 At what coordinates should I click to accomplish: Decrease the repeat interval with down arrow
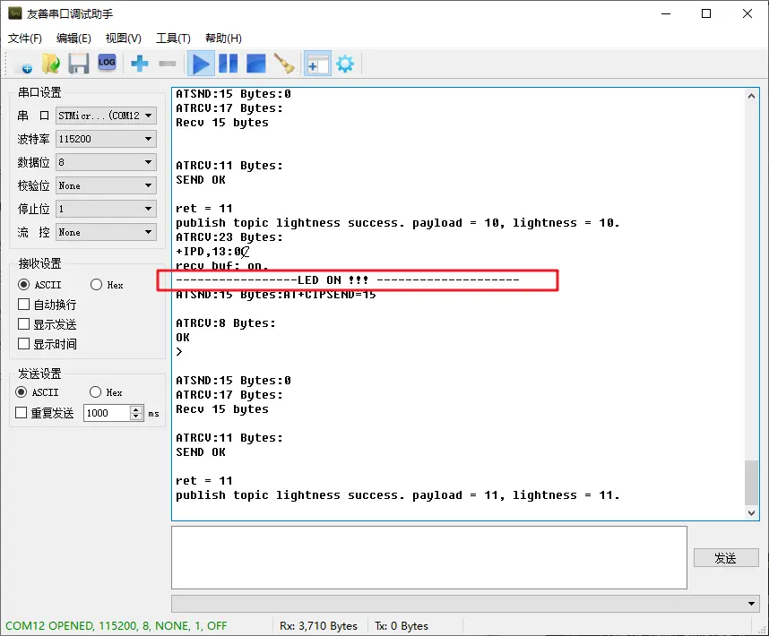click(x=136, y=417)
